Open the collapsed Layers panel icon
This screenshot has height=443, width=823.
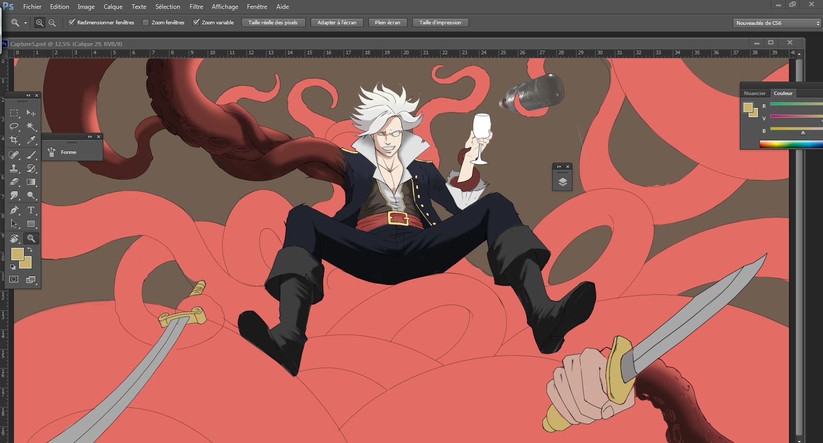[x=563, y=182]
